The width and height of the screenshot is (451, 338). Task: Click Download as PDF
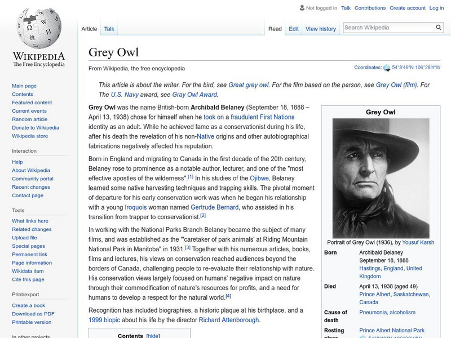pos(33,314)
